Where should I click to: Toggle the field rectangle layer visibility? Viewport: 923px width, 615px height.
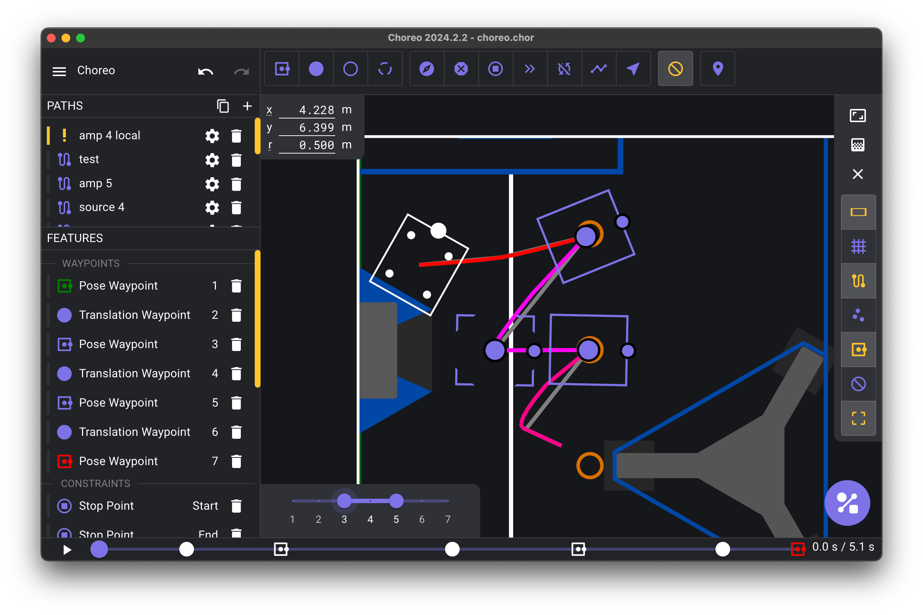[858, 212]
